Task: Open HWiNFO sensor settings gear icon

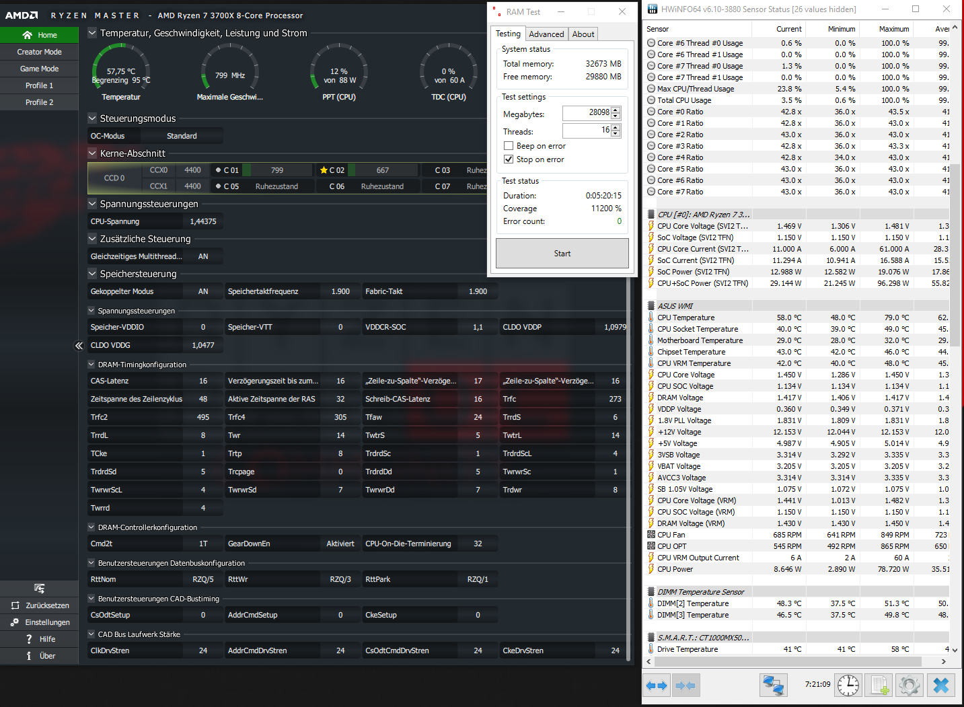Action: [x=910, y=685]
